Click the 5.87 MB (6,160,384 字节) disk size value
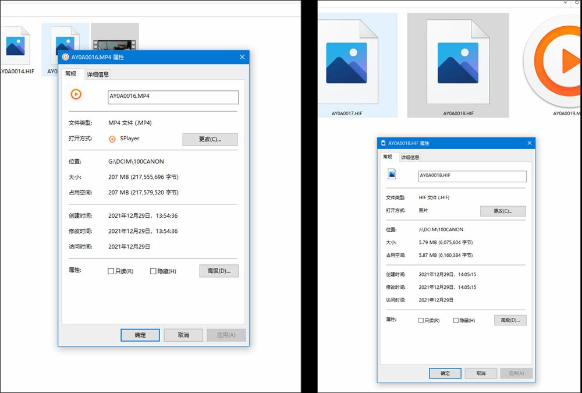 tap(446, 255)
